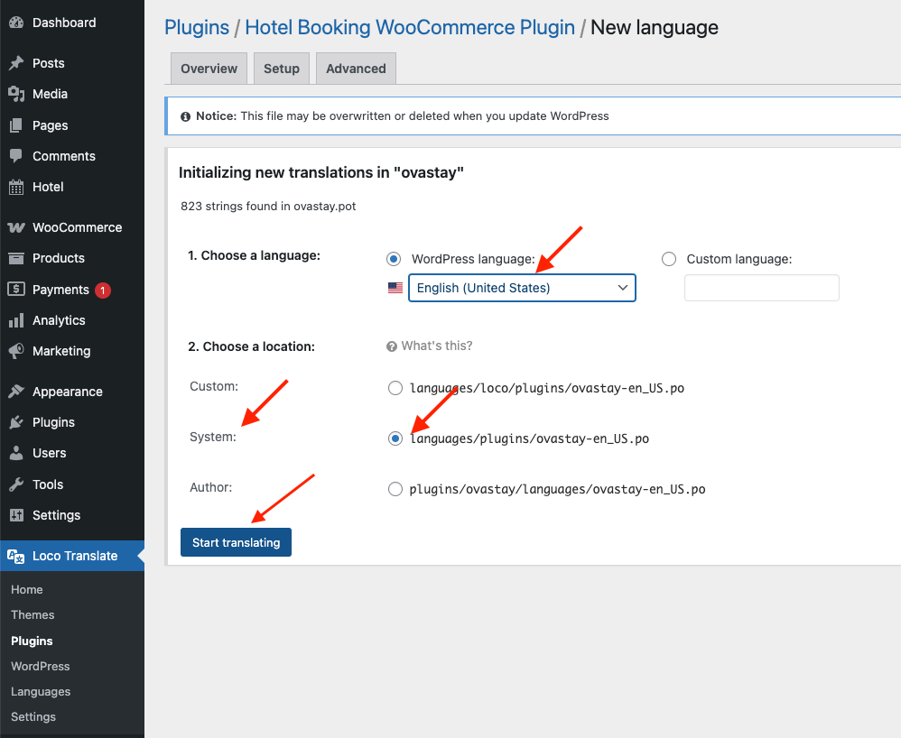The width and height of the screenshot is (901, 738).
Task: Choose the Custom location languages/loco radio option
Action: [x=395, y=388]
